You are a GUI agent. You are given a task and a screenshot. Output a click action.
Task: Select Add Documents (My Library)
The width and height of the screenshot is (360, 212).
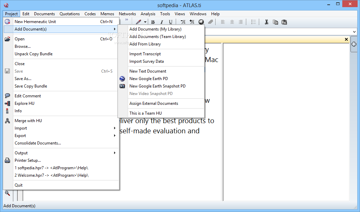pos(161,29)
